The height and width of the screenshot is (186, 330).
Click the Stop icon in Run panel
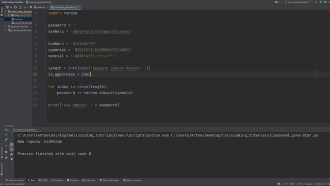pos(6,146)
